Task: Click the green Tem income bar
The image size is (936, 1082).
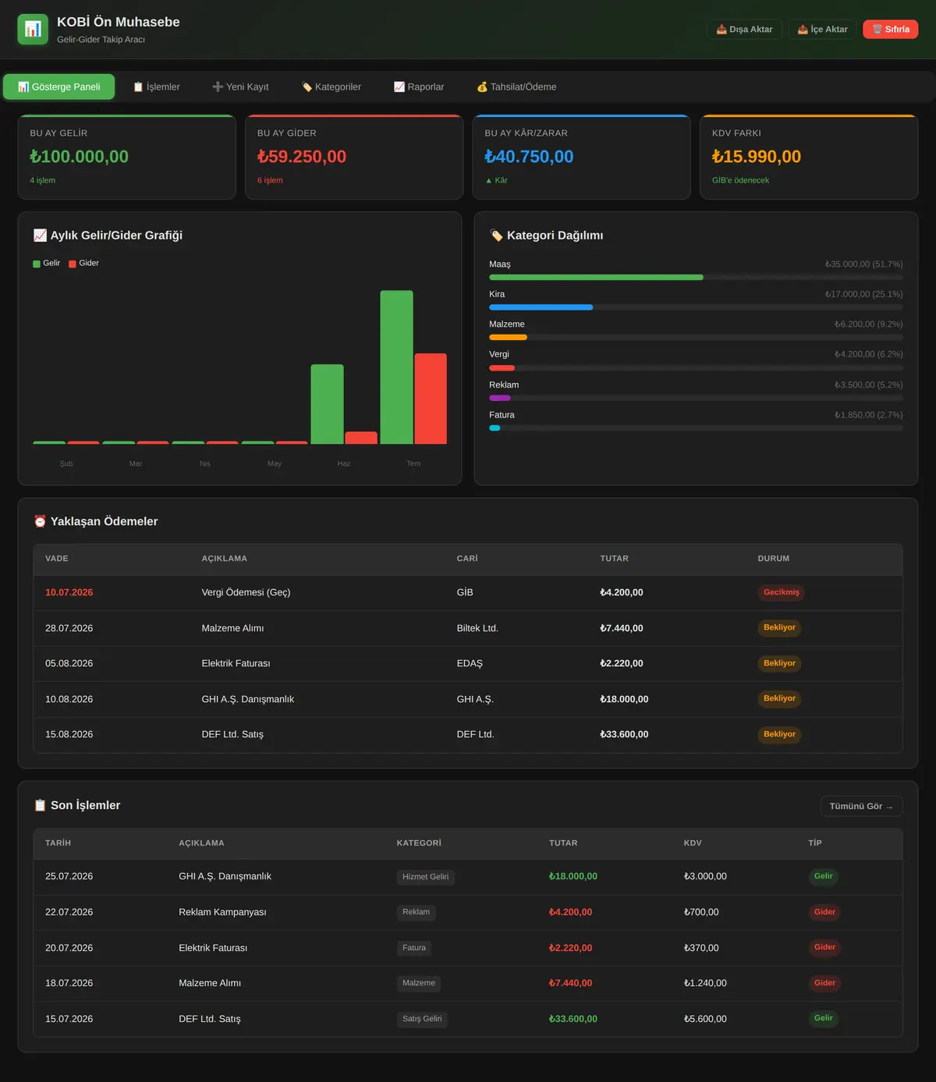Action: tap(396, 367)
